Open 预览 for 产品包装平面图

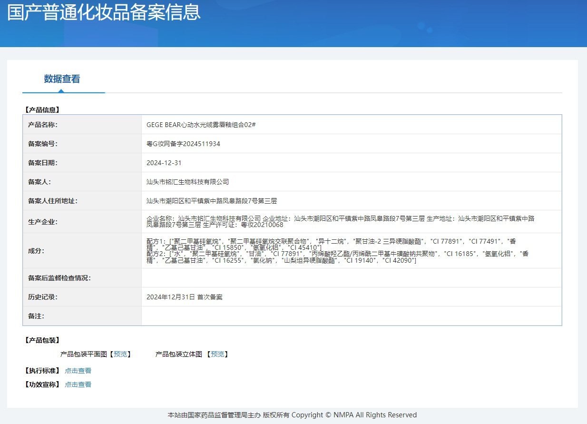[120, 354]
